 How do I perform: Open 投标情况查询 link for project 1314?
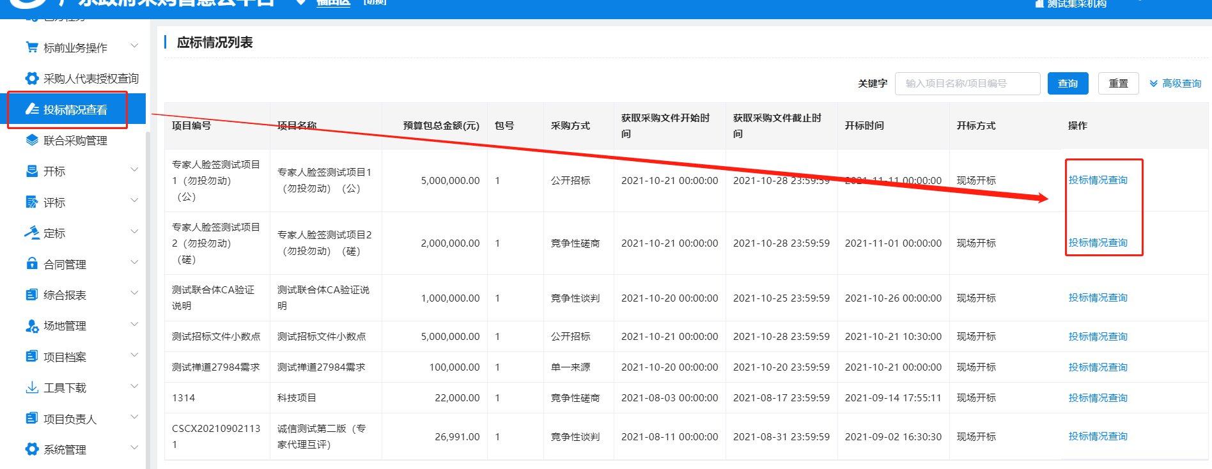coord(1098,398)
